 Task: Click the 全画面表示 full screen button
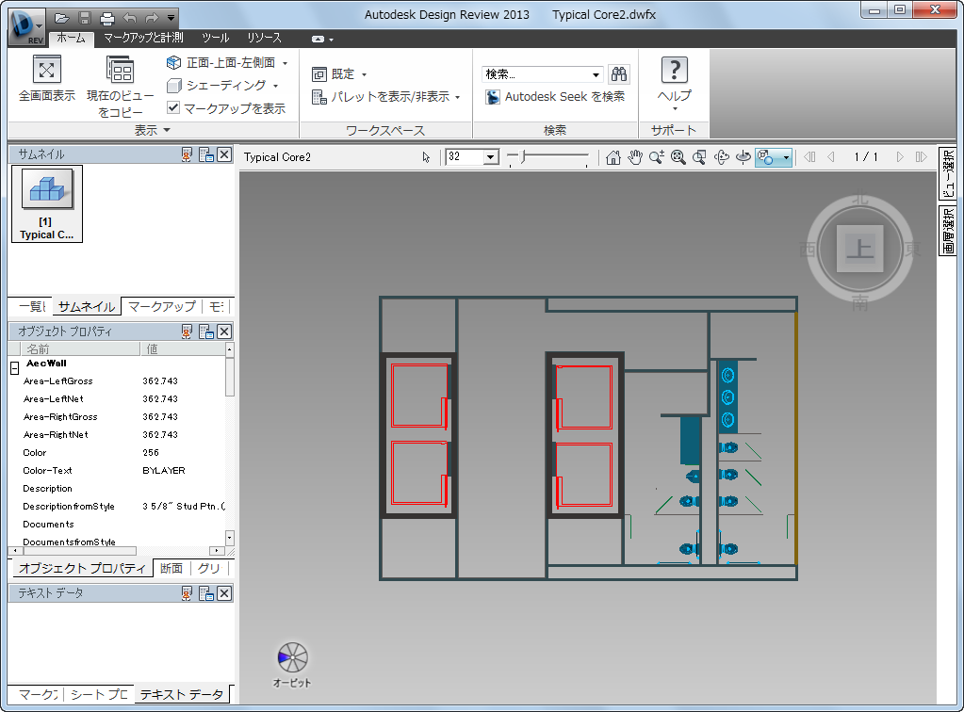(47, 78)
